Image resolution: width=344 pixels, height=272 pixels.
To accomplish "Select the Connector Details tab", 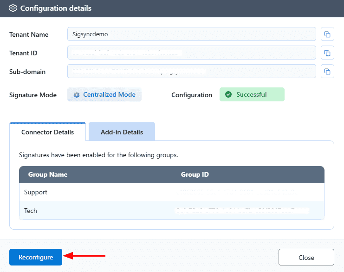I will pyautogui.click(x=47, y=132).
